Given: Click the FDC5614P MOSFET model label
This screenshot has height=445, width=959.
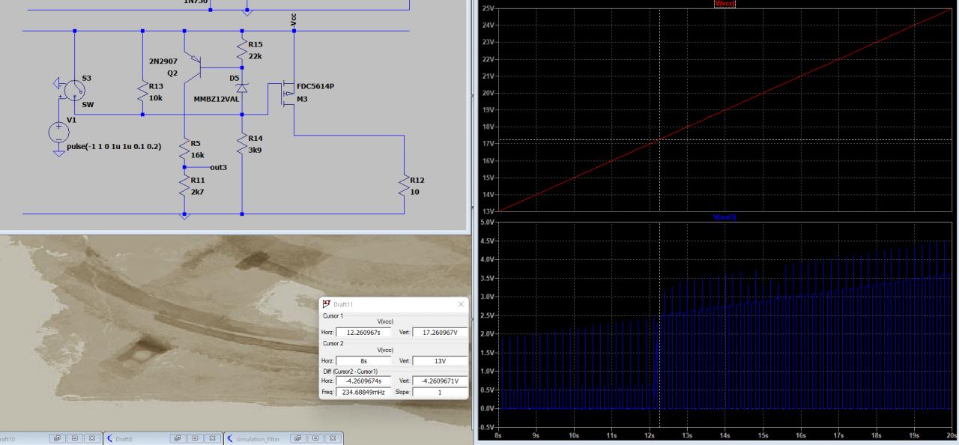Looking at the screenshot, I should (x=315, y=86).
